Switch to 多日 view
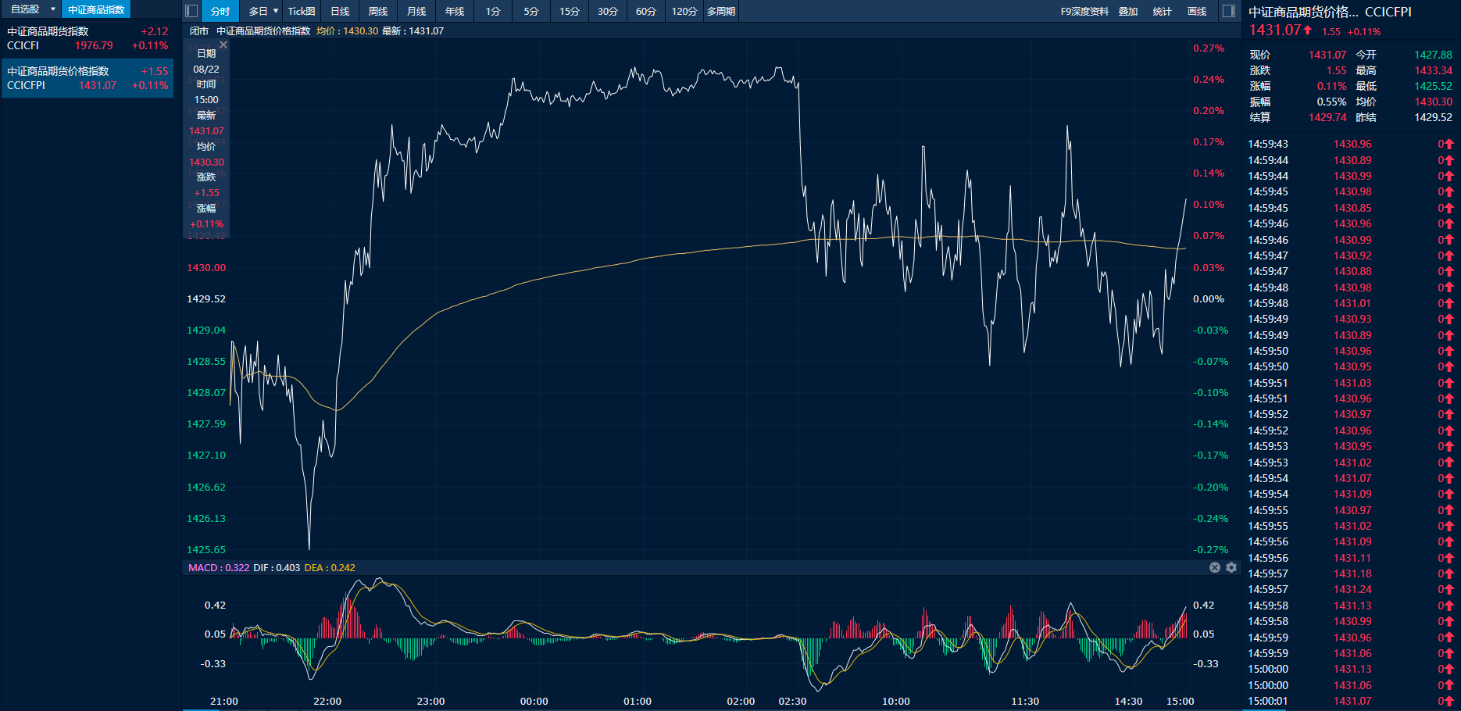1461x711 pixels. click(259, 11)
